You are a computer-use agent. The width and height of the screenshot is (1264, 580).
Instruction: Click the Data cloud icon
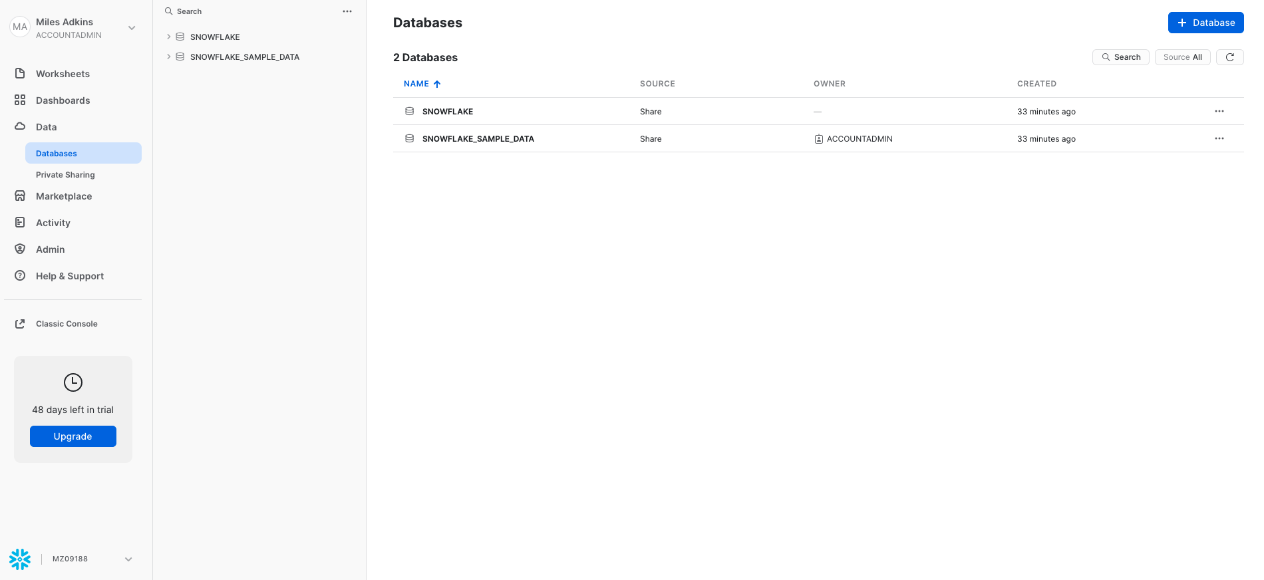(x=20, y=126)
